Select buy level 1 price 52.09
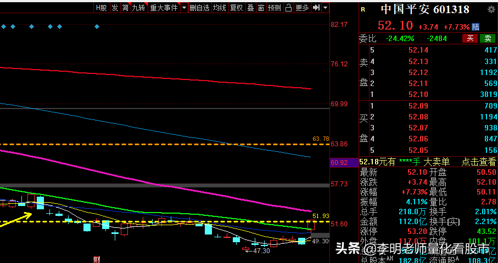 [418, 106]
